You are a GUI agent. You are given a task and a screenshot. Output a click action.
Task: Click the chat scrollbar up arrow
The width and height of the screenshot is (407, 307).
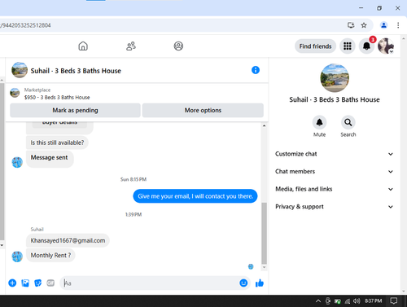coord(264,125)
